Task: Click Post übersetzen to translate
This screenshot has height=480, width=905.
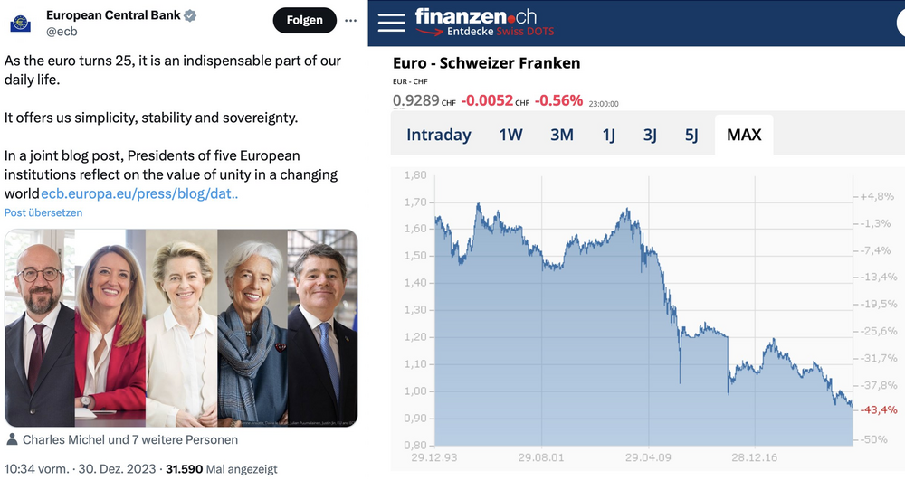Action: [43, 213]
